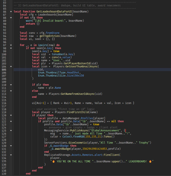Screen dimensions: 171x176
Task: Click '"GlobalAnnouncement"' string on line 125
Action: click(x=105, y=131)
